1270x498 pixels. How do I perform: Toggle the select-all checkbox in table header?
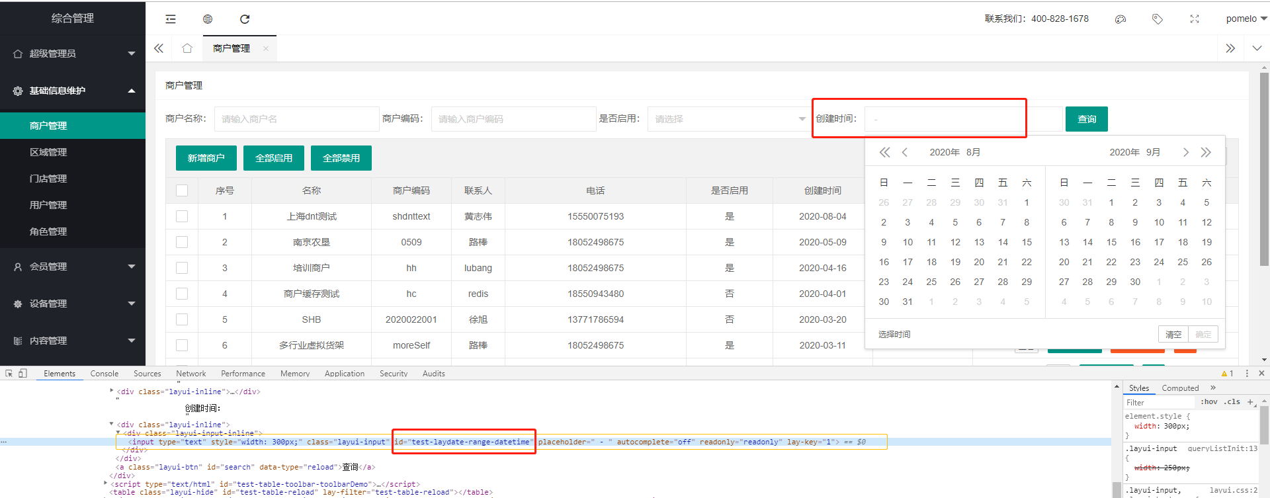[x=182, y=190]
